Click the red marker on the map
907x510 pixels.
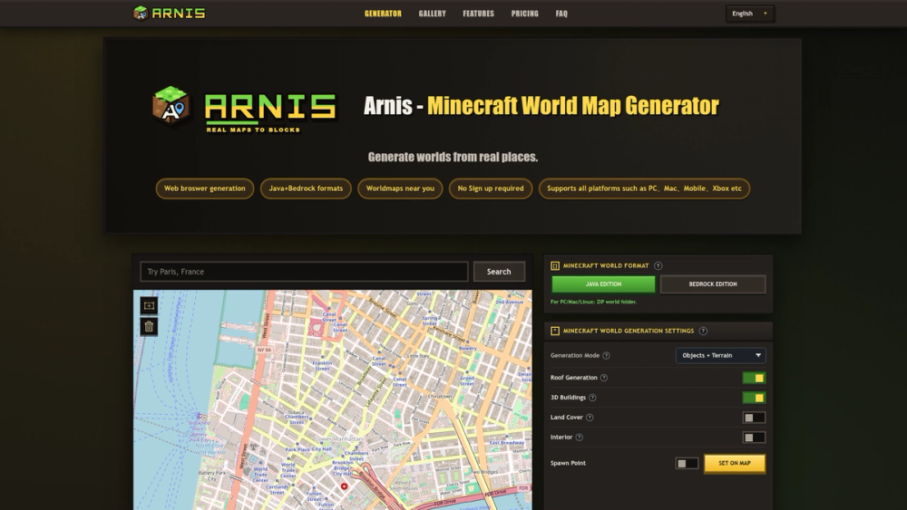click(344, 486)
